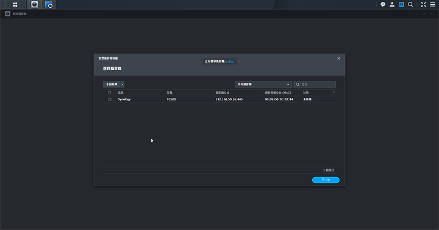Viewport: 439px width, 230px height.
Task: Click the help question mark of the window
Action: [410, 14]
